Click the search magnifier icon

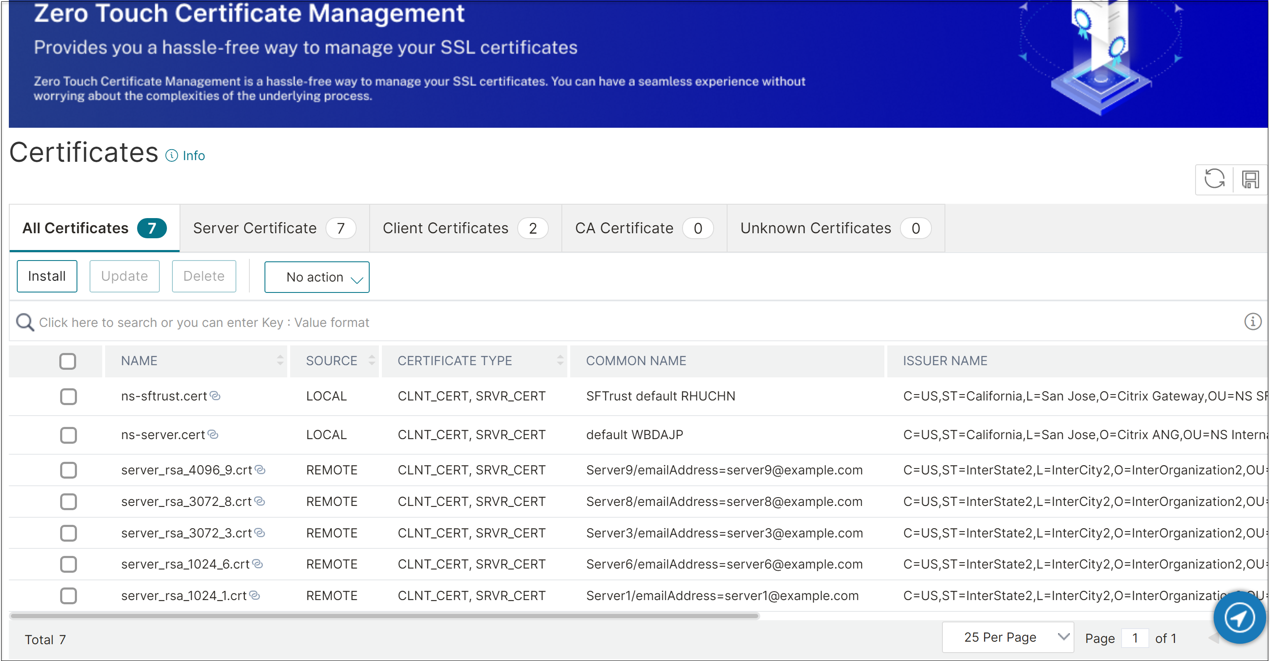25,323
